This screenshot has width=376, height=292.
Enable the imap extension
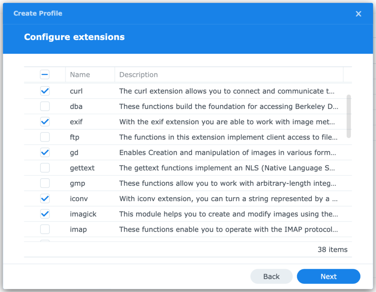[44, 229]
